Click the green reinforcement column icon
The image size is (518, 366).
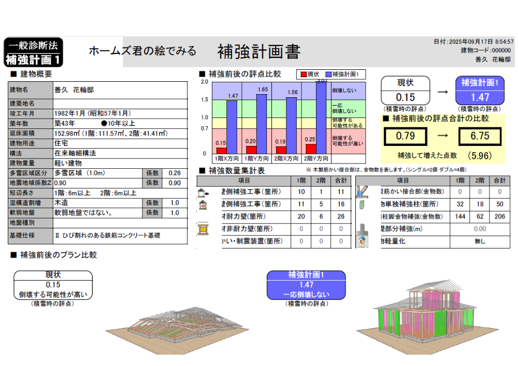tap(362, 204)
